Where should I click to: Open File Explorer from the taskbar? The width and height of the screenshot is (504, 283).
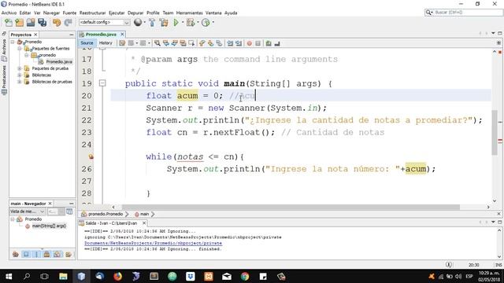tap(63, 276)
